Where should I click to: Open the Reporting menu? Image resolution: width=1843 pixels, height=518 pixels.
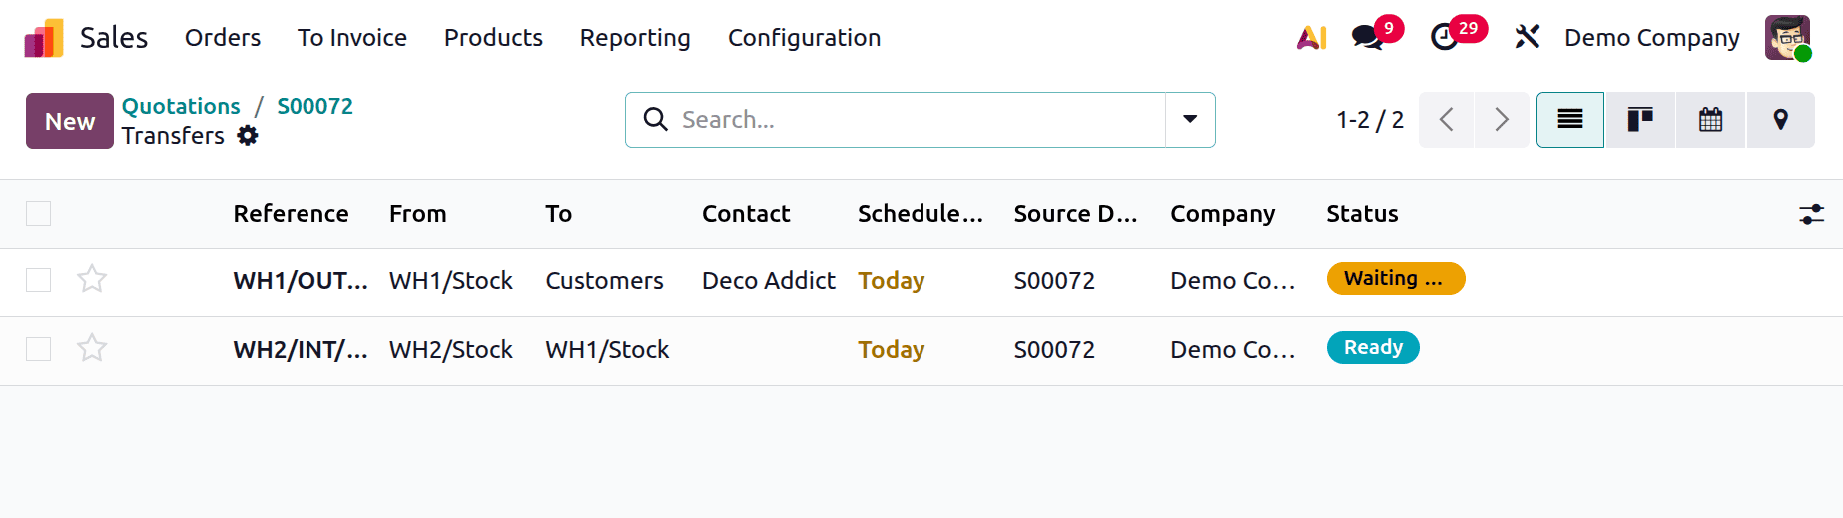[x=635, y=38]
